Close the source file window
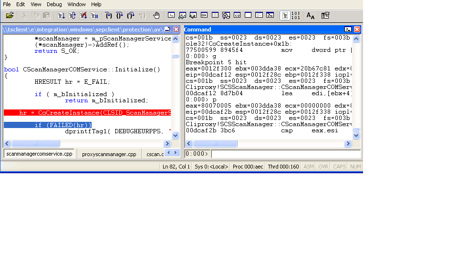 pos(176,29)
